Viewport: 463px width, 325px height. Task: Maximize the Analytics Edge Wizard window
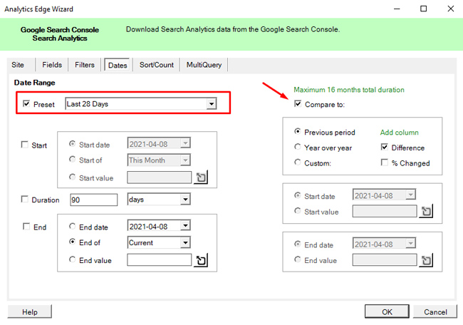click(x=423, y=9)
